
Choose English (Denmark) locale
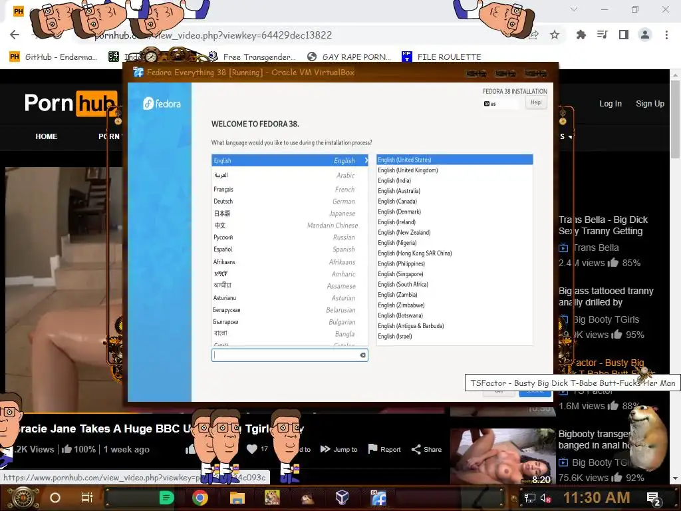[x=455, y=212]
